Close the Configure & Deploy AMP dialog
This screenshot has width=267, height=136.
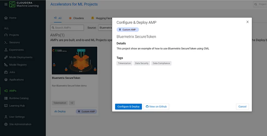click(x=248, y=22)
